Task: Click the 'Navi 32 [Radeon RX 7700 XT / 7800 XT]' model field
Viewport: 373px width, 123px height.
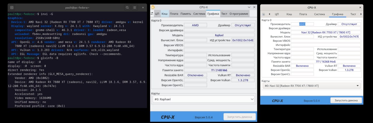Action: [326, 32]
